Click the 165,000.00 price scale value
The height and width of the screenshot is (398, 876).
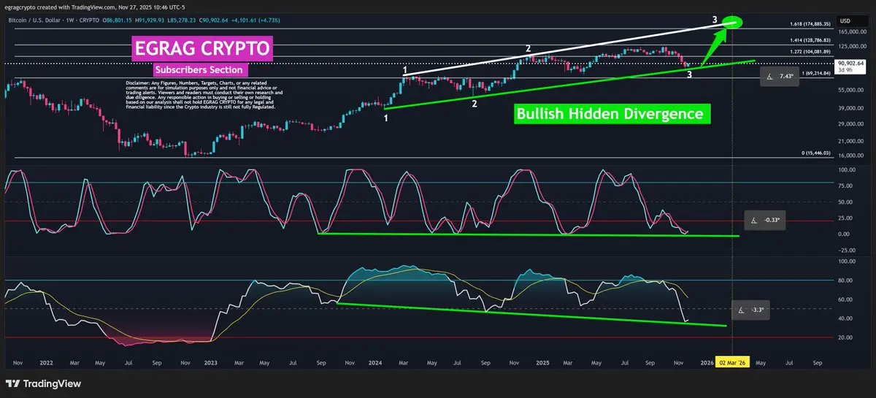click(851, 33)
